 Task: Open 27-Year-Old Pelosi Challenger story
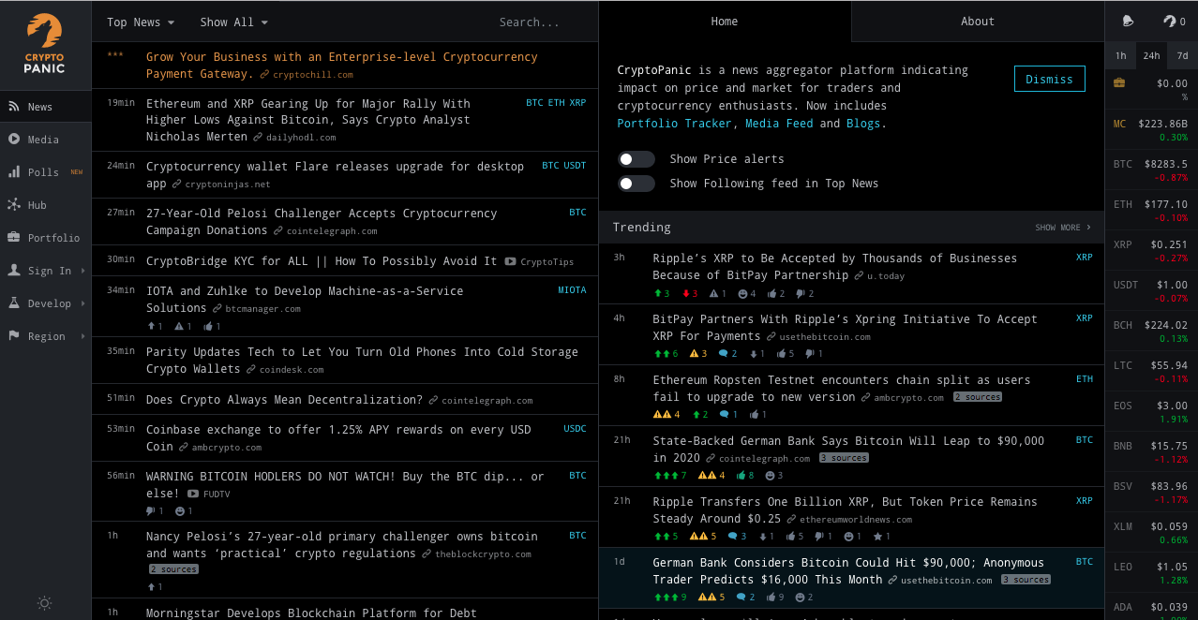click(x=322, y=222)
